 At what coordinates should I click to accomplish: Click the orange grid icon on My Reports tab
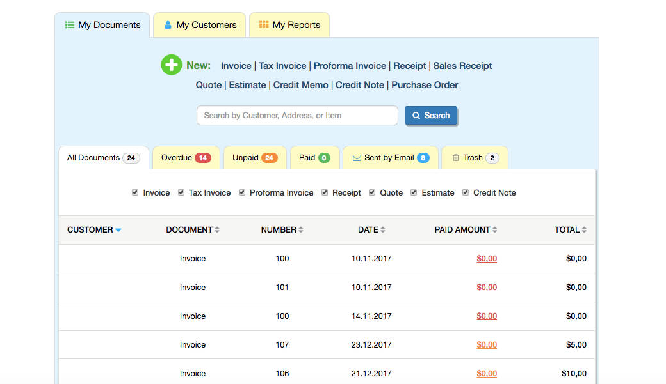263,24
